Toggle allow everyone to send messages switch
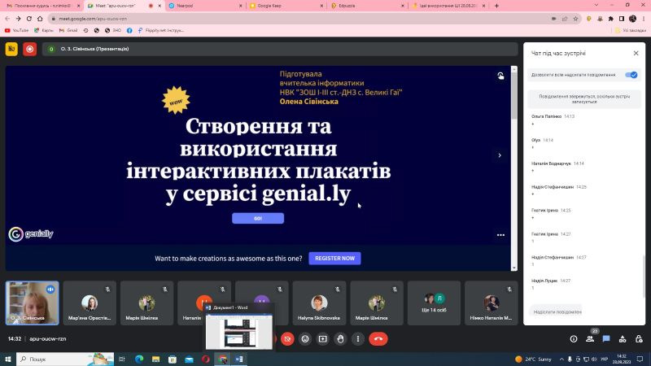651x366 pixels. (631, 75)
